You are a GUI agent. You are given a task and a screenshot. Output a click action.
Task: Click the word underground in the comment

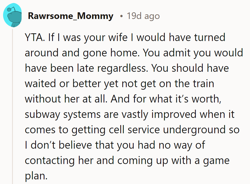[194, 130]
